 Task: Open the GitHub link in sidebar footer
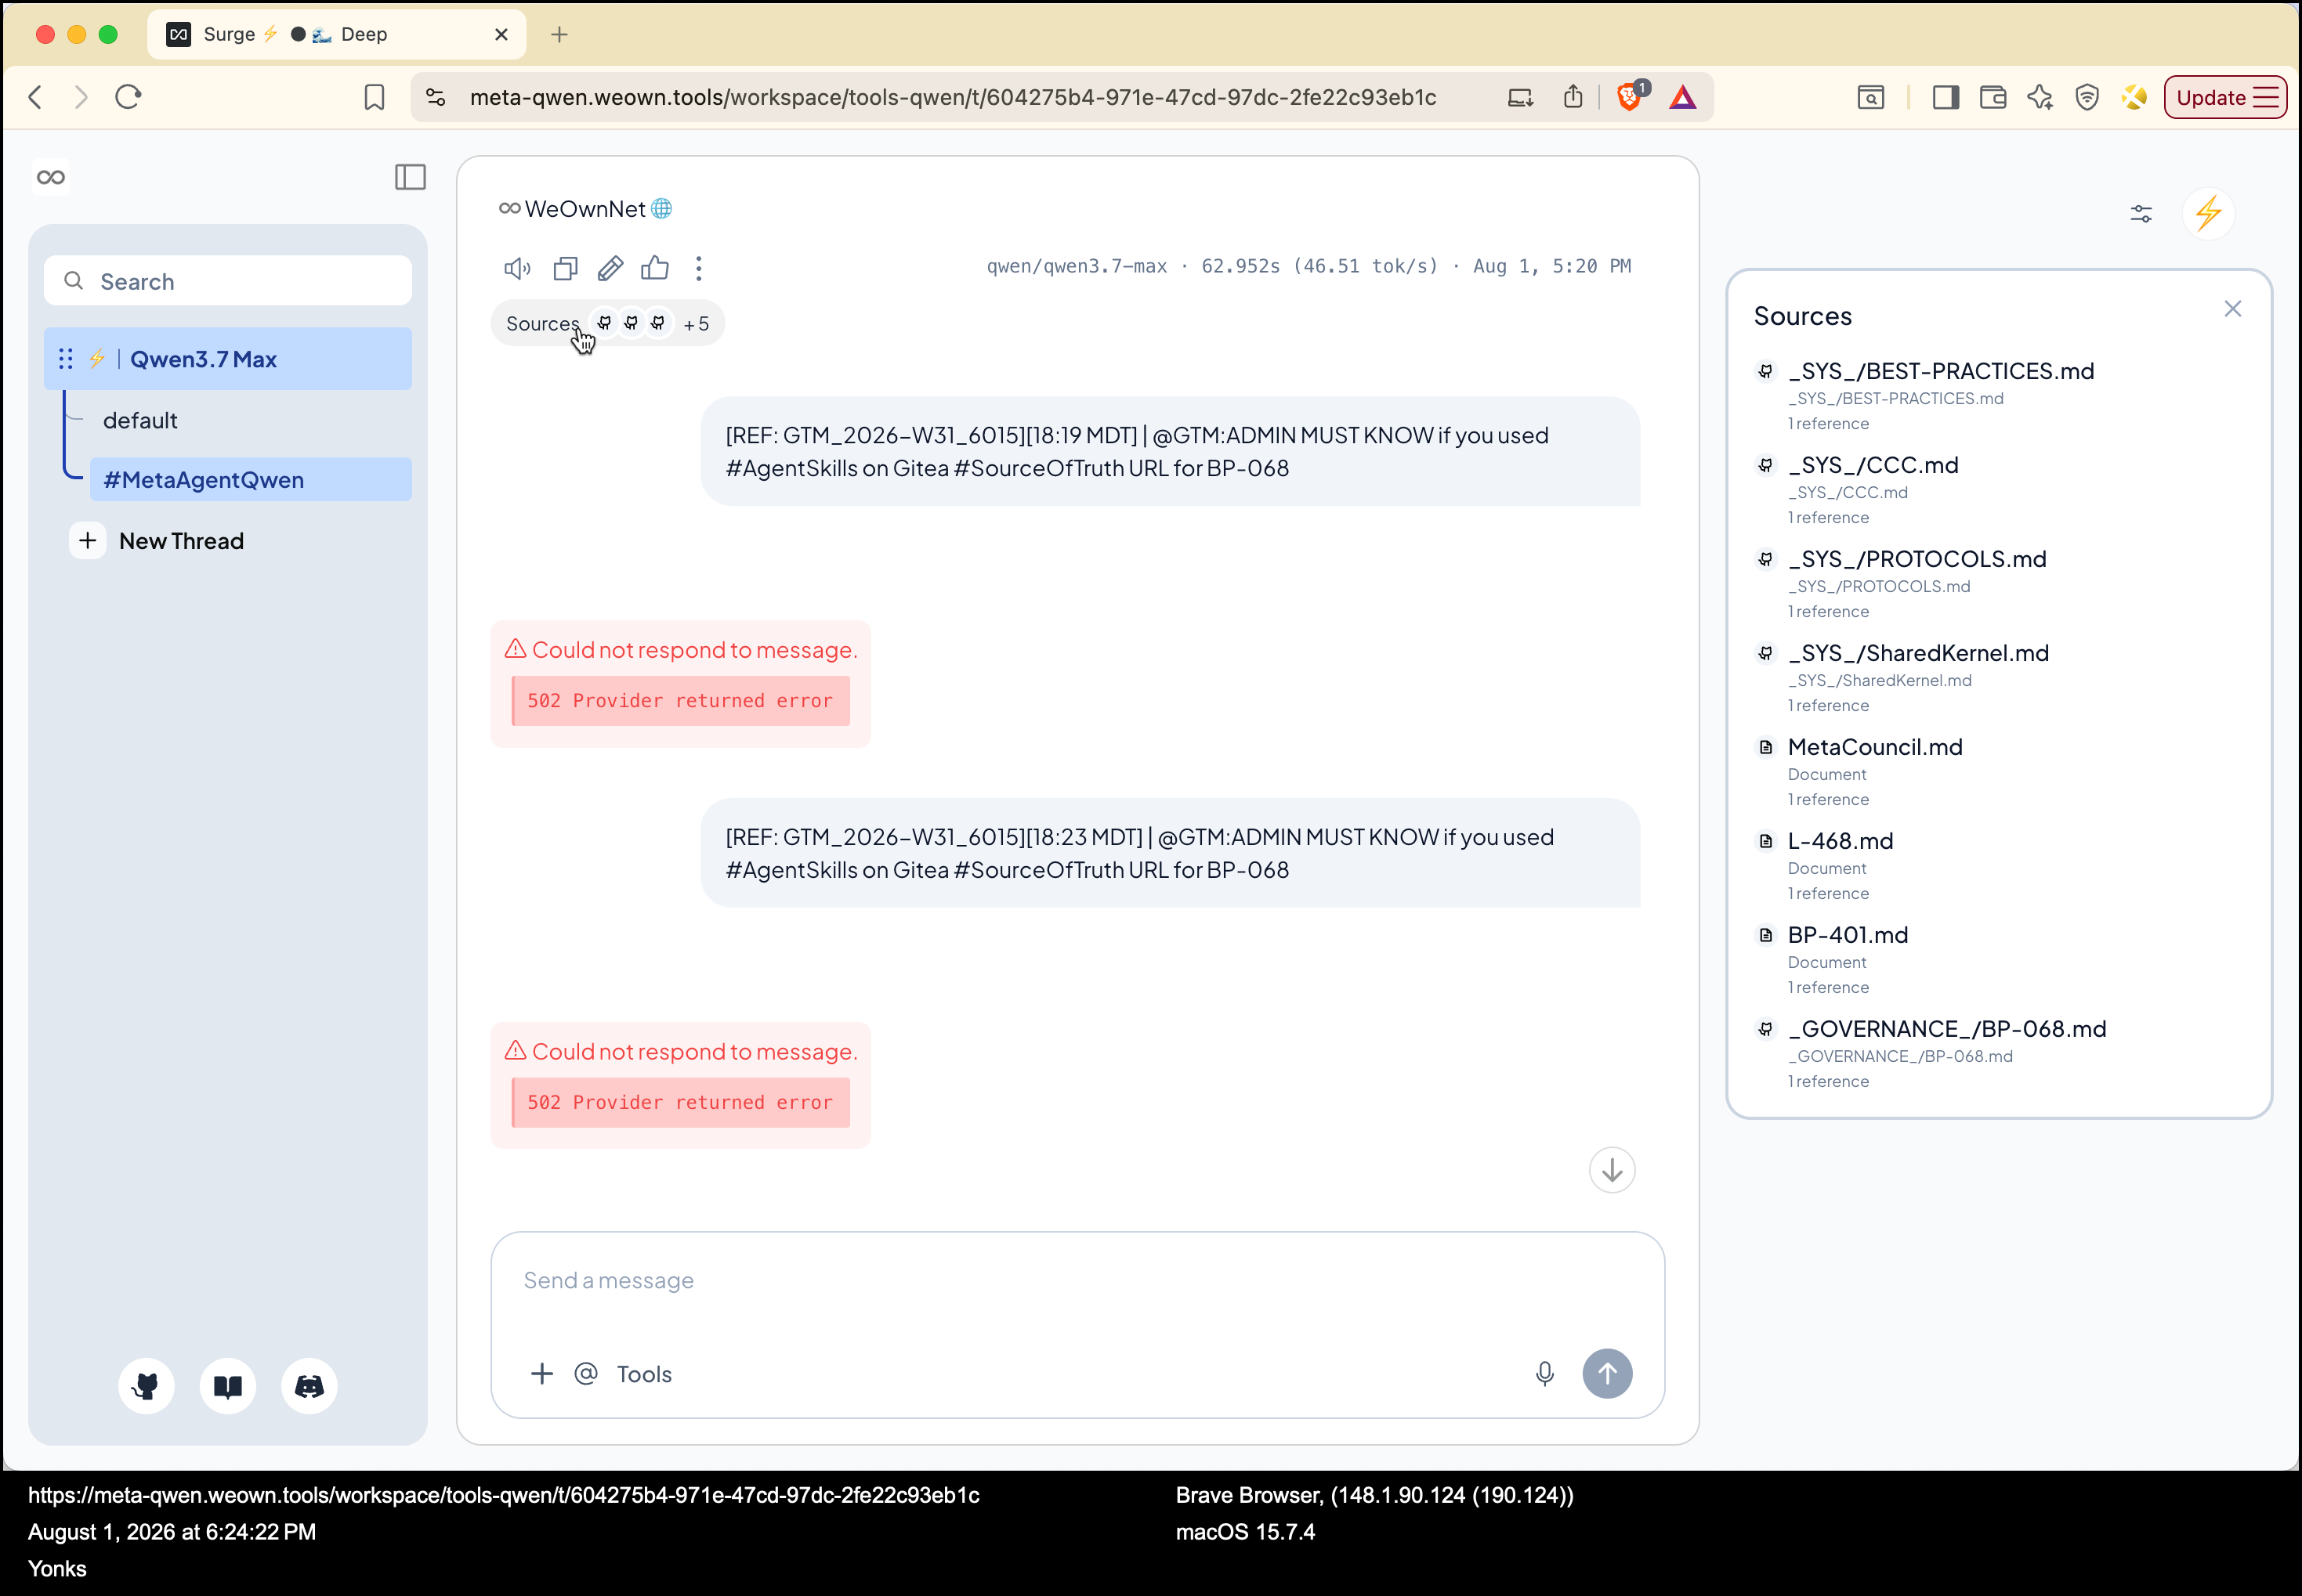146,1385
